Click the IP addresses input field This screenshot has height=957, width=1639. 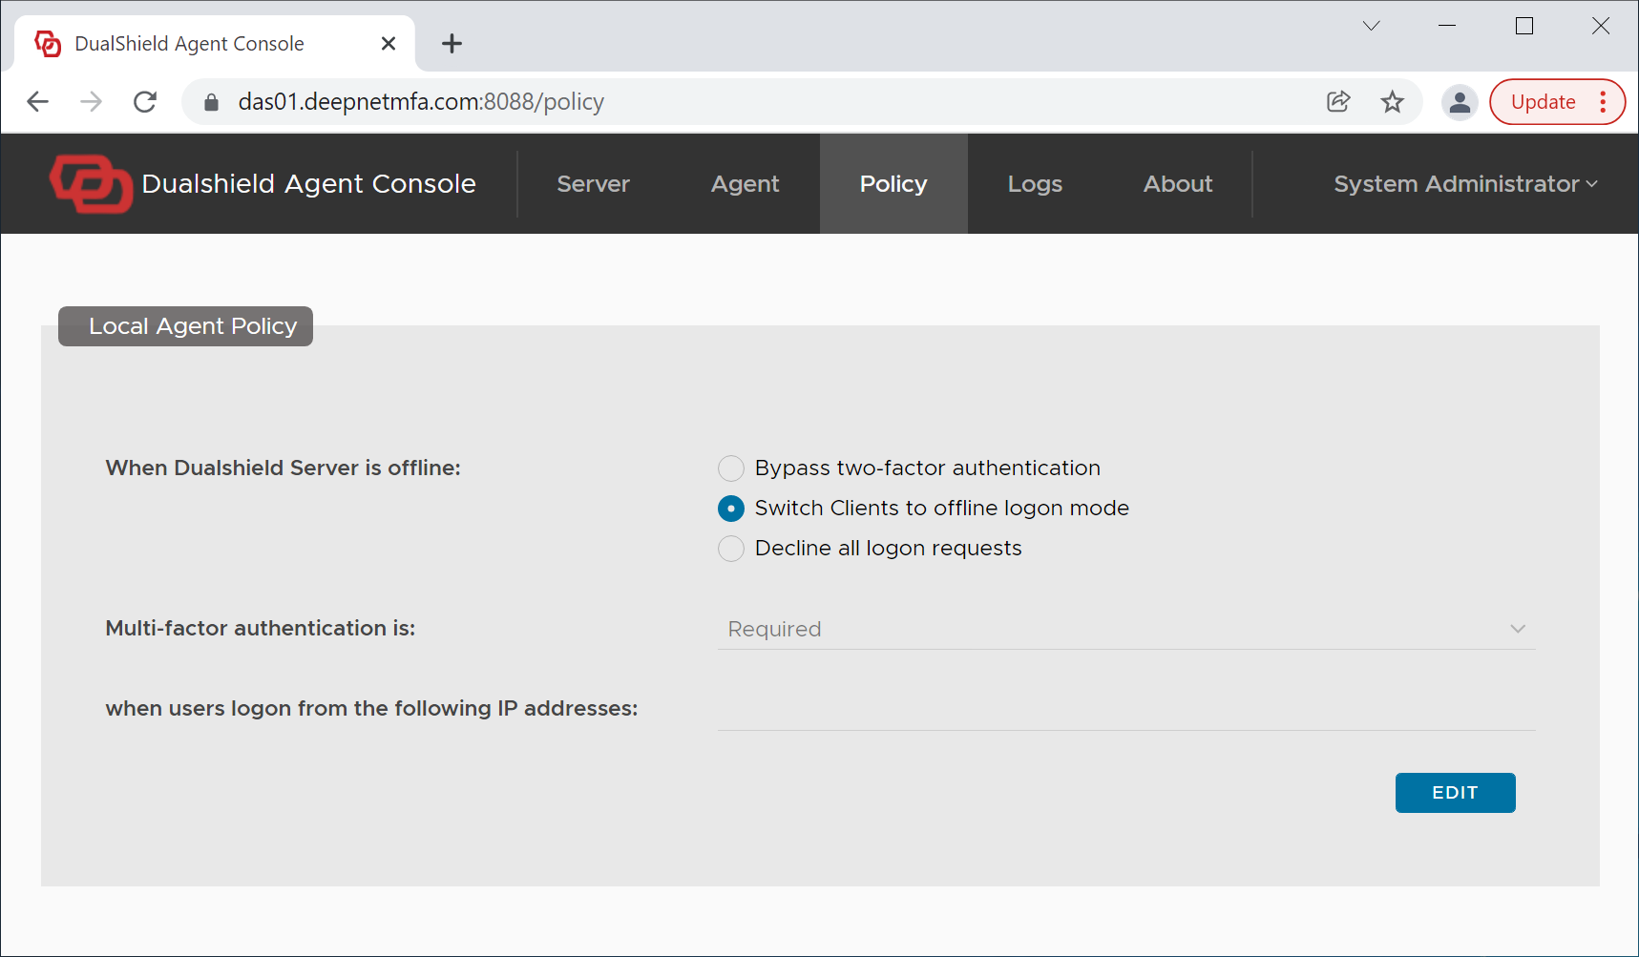click(1125, 711)
